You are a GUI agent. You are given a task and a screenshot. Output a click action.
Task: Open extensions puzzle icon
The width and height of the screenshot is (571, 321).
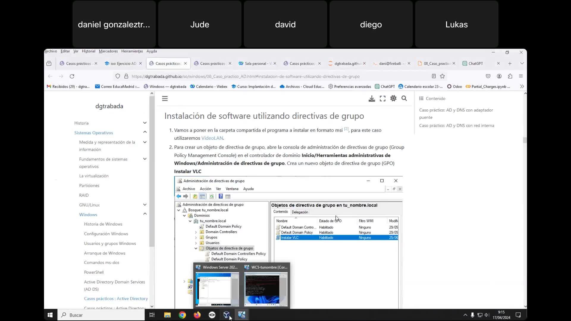tap(510, 76)
